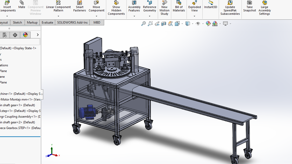Click the Smart Fasteners tool
The image size is (292, 164).
coord(80,6)
